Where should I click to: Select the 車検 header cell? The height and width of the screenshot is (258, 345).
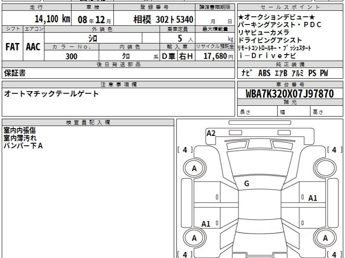tap(92, 7)
